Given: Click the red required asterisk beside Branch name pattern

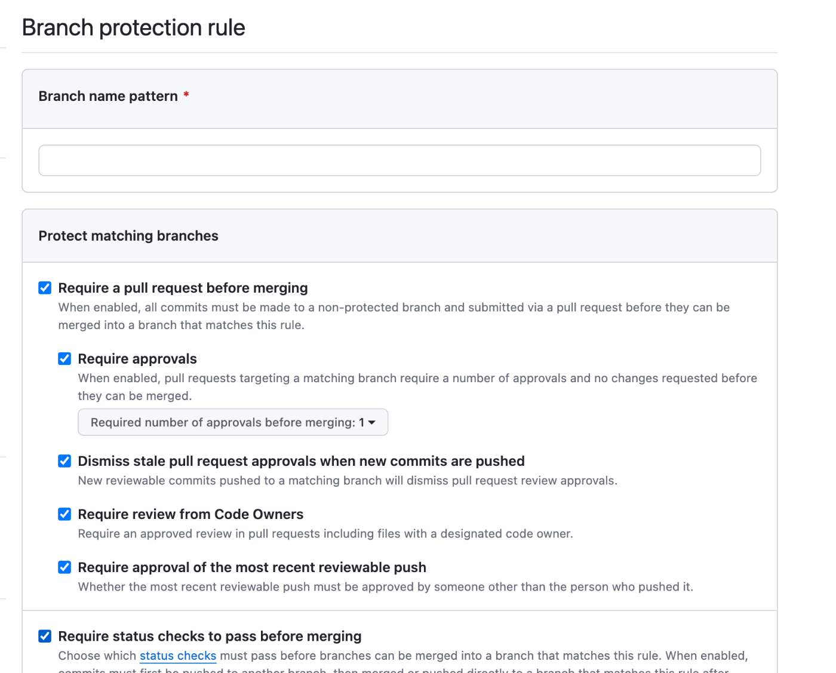Looking at the screenshot, I should click(186, 94).
